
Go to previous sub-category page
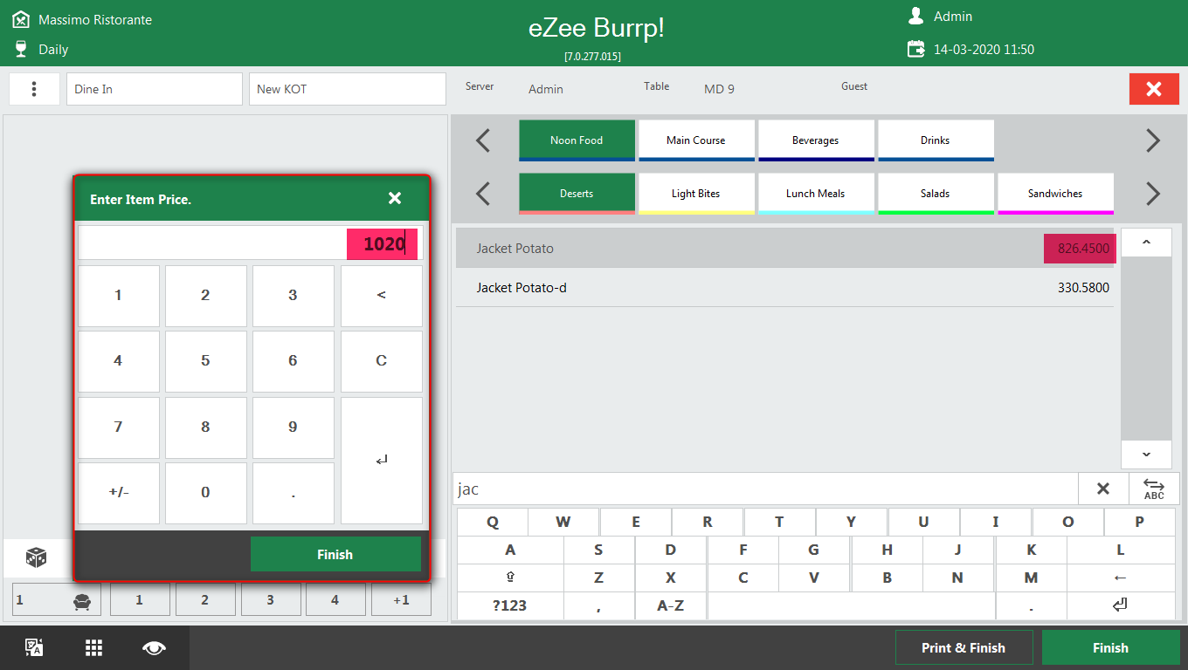483,193
